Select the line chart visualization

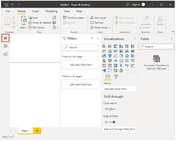coord(104,51)
